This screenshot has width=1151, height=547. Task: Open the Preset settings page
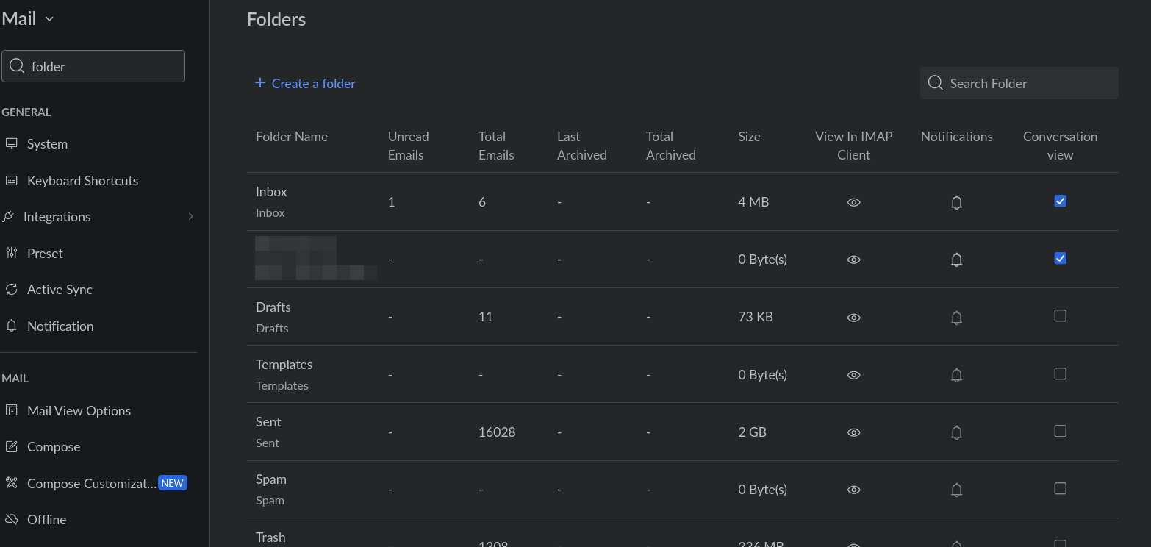coord(45,254)
